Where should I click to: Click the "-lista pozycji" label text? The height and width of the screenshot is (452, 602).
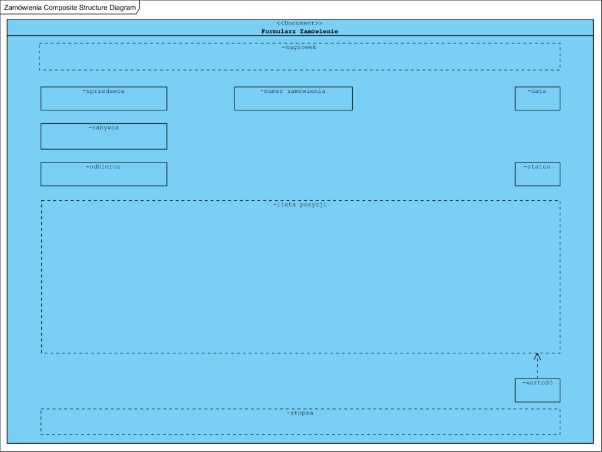[x=300, y=205]
